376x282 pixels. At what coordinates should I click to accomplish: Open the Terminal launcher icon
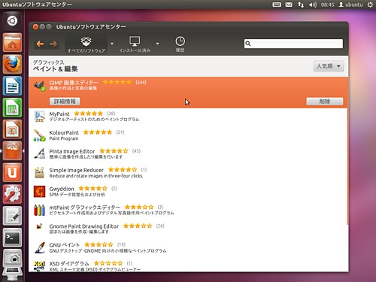pyautogui.click(x=12, y=238)
